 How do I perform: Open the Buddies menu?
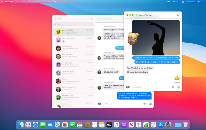pos(37,2)
